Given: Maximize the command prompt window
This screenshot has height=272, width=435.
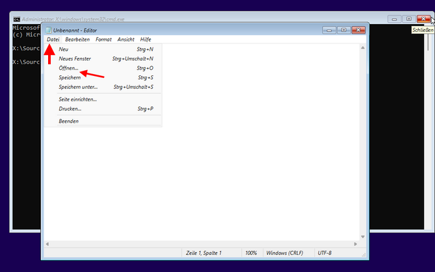Looking at the screenshot, I should [x=408, y=19].
